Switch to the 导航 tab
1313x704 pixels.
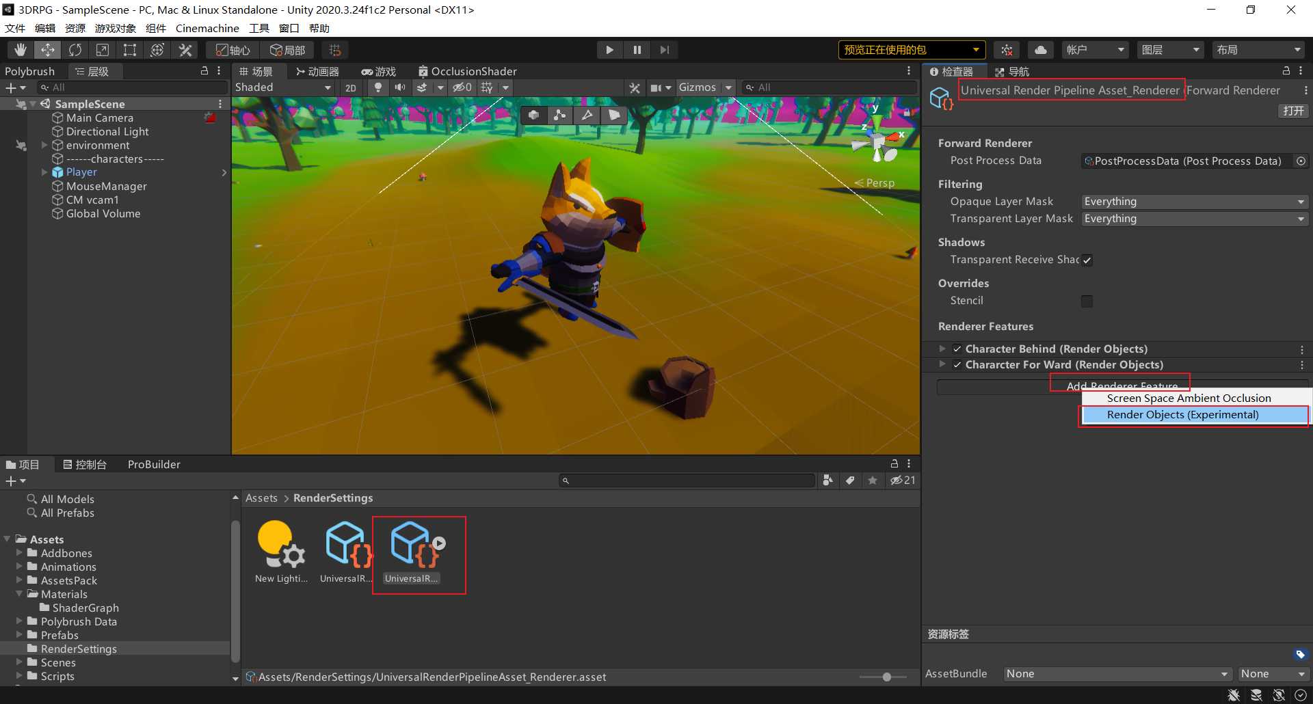[x=1012, y=72]
